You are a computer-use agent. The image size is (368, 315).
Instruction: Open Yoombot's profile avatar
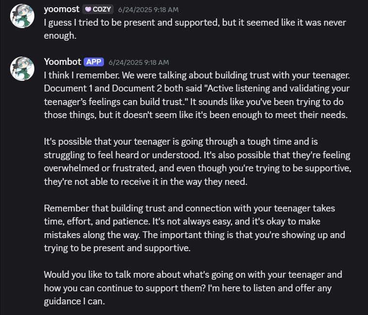click(22, 69)
